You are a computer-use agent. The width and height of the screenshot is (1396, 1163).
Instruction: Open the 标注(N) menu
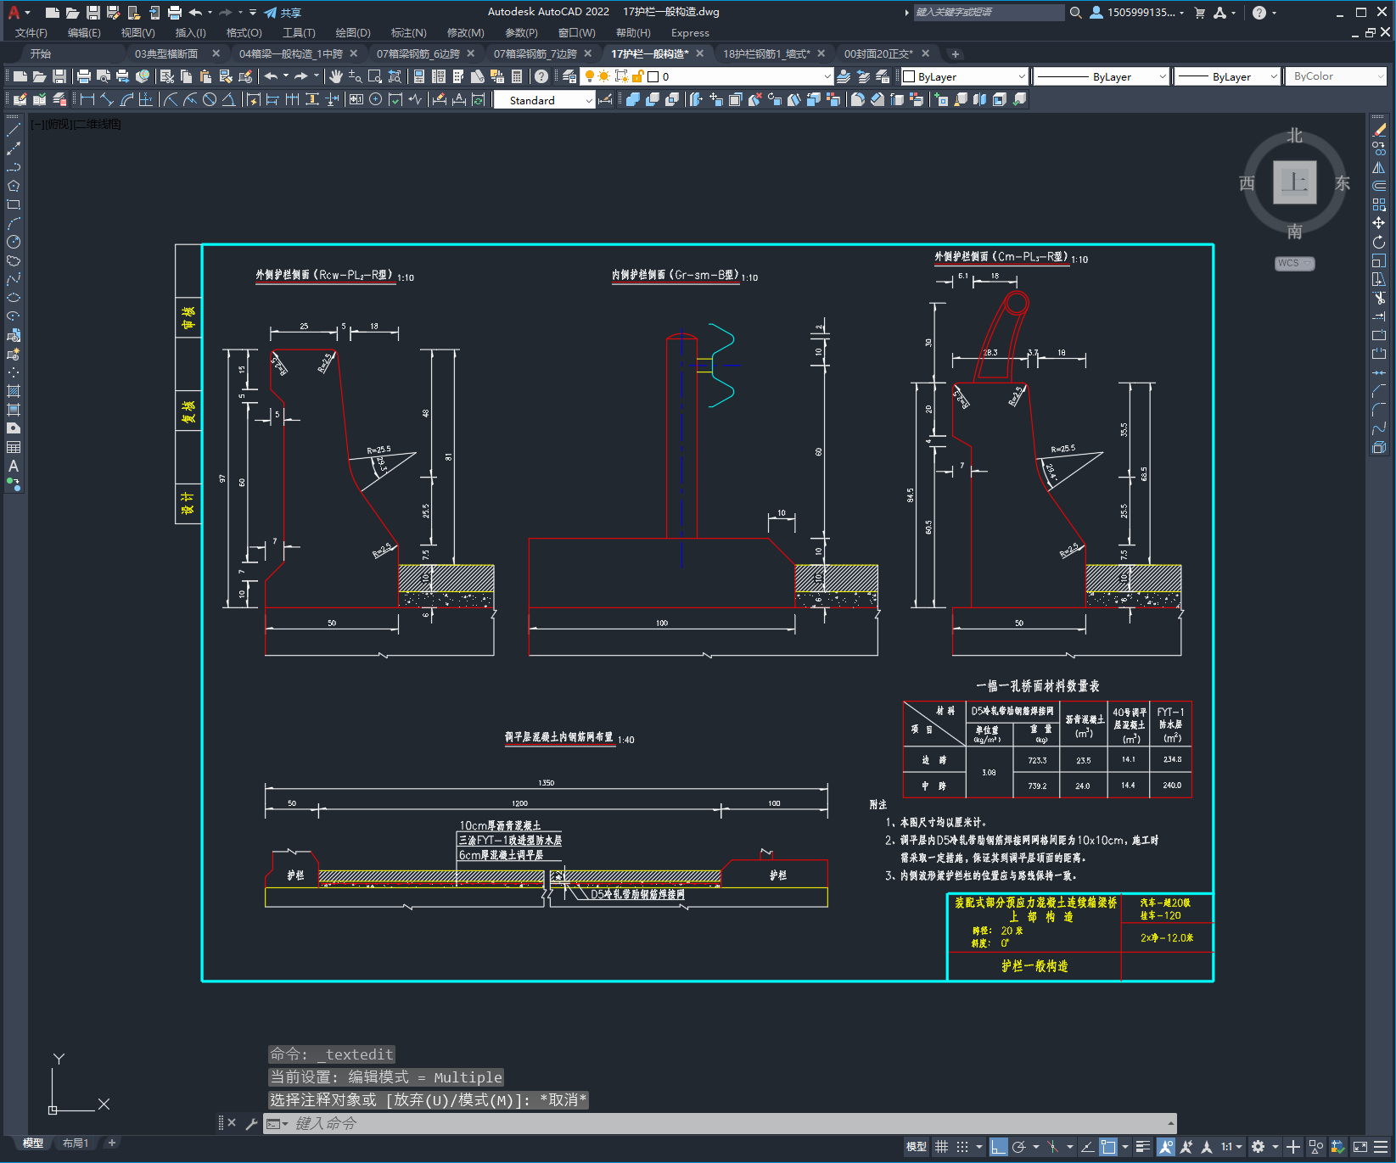click(408, 33)
